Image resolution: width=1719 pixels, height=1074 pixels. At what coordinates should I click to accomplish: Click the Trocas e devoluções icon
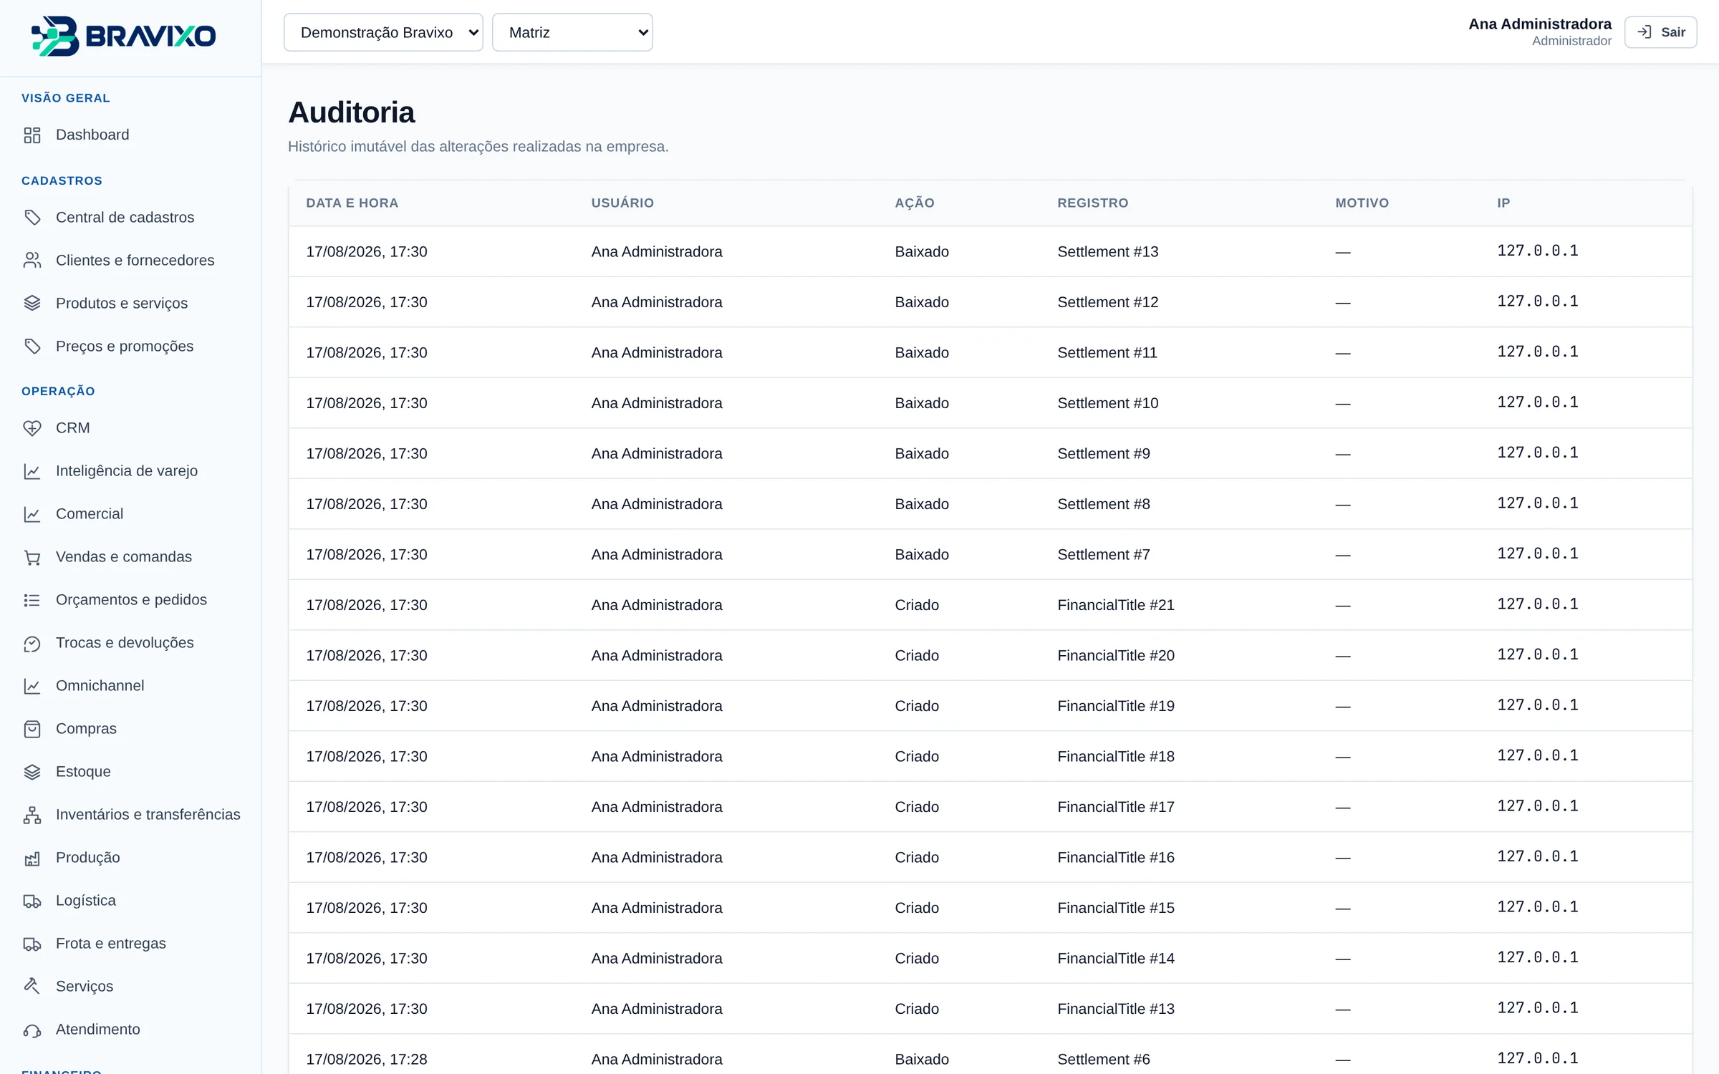32,643
